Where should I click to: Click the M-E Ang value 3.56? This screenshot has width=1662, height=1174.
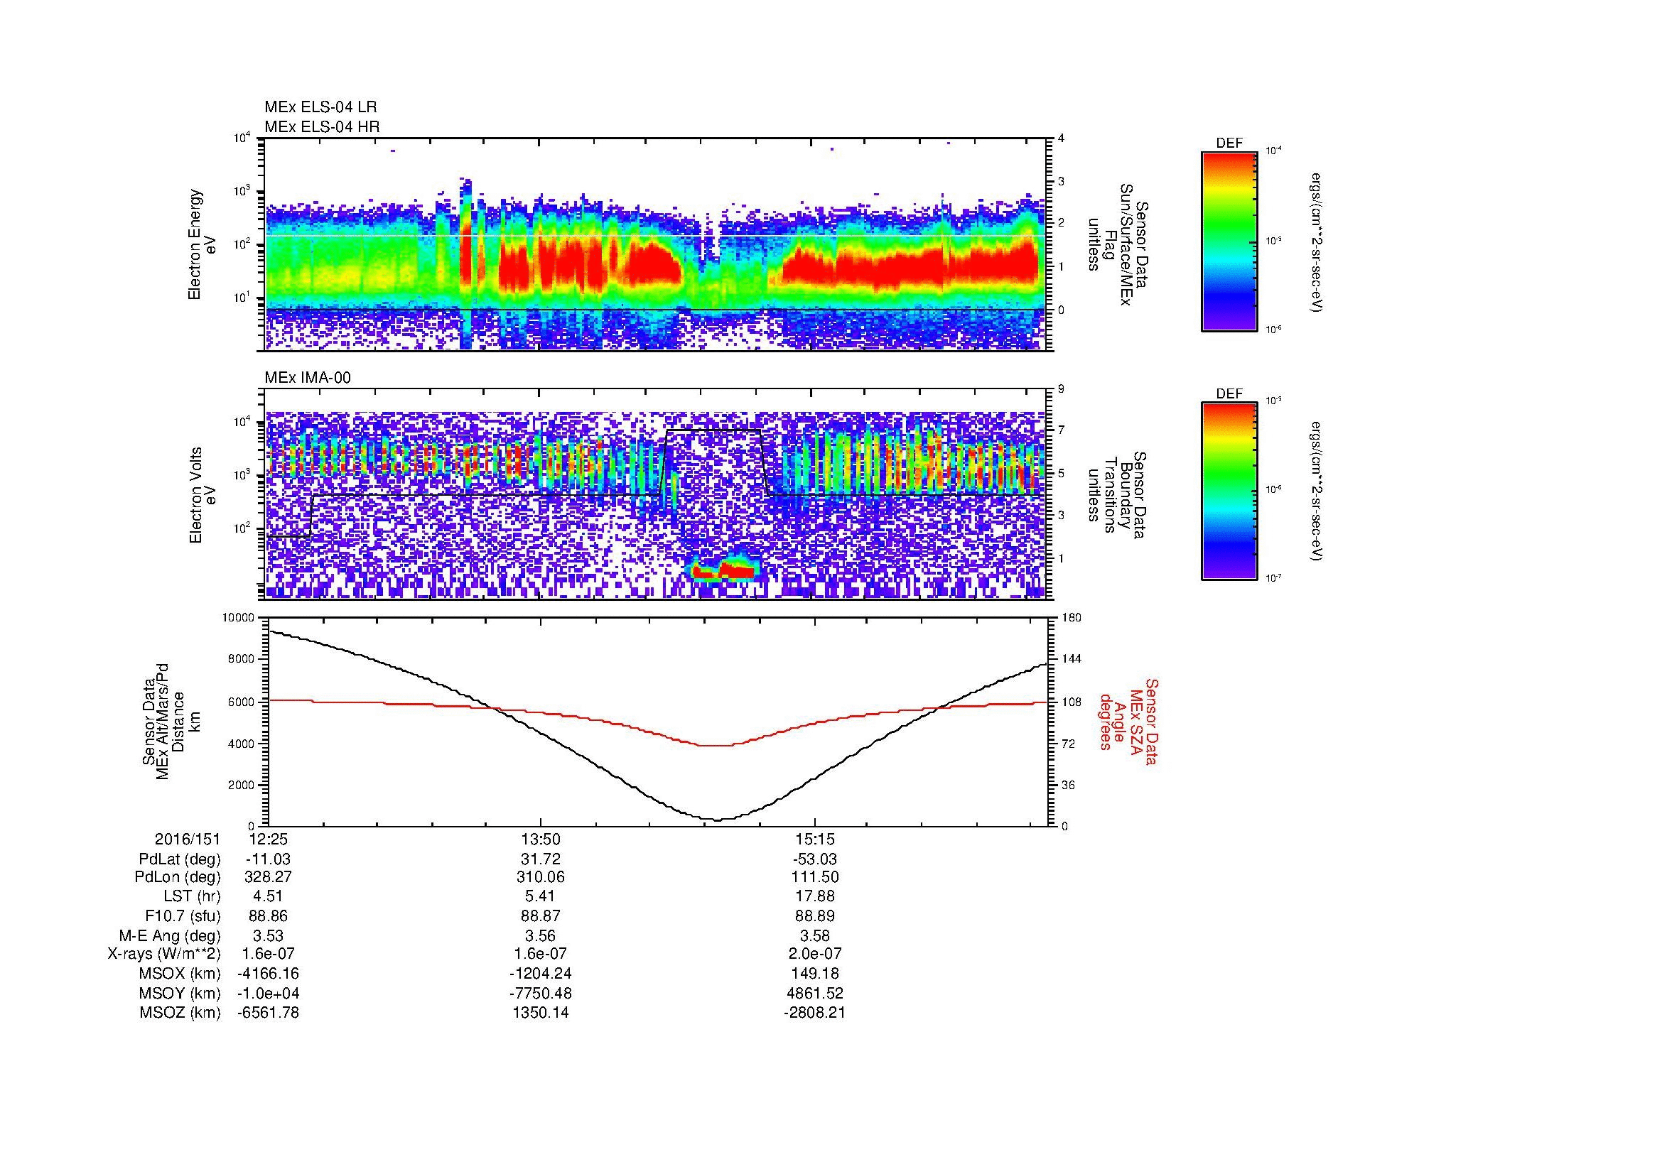541,935
